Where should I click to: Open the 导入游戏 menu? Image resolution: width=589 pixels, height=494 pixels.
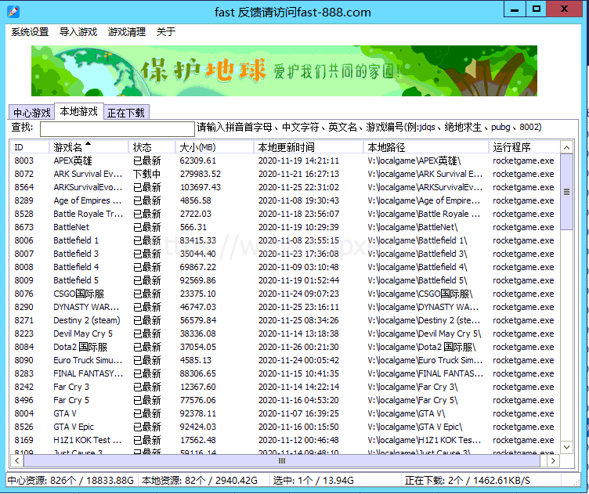point(78,32)
